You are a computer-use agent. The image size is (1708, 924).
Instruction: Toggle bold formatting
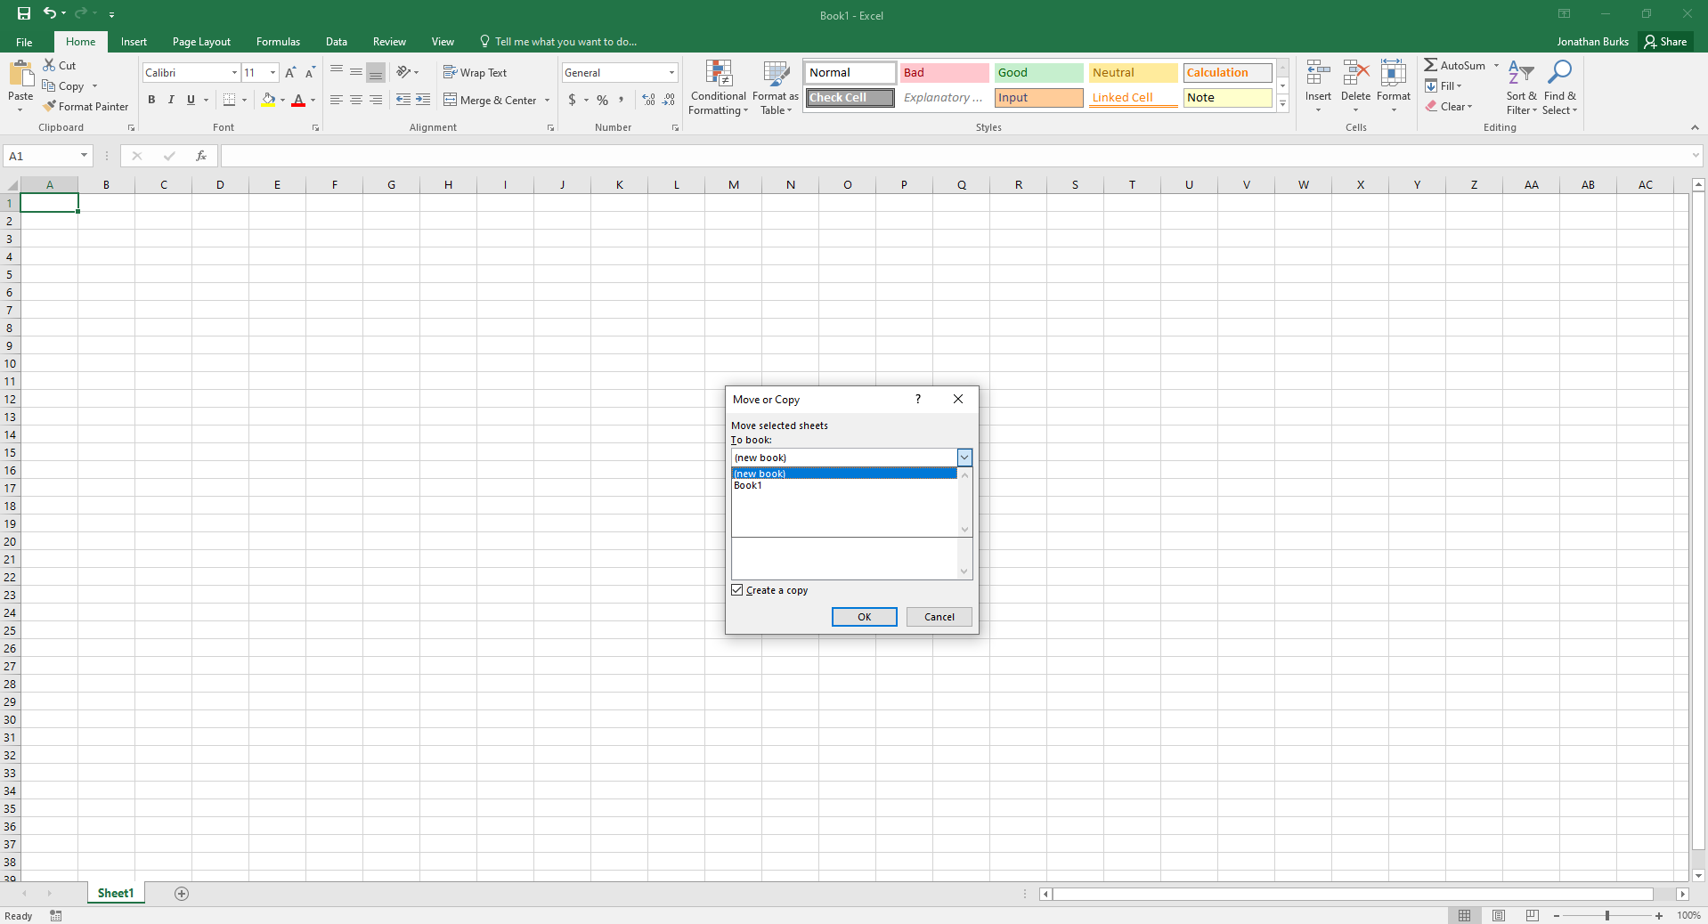point(150,100)
